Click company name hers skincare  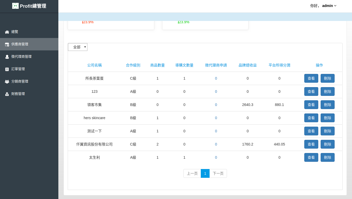click(94, 118)
